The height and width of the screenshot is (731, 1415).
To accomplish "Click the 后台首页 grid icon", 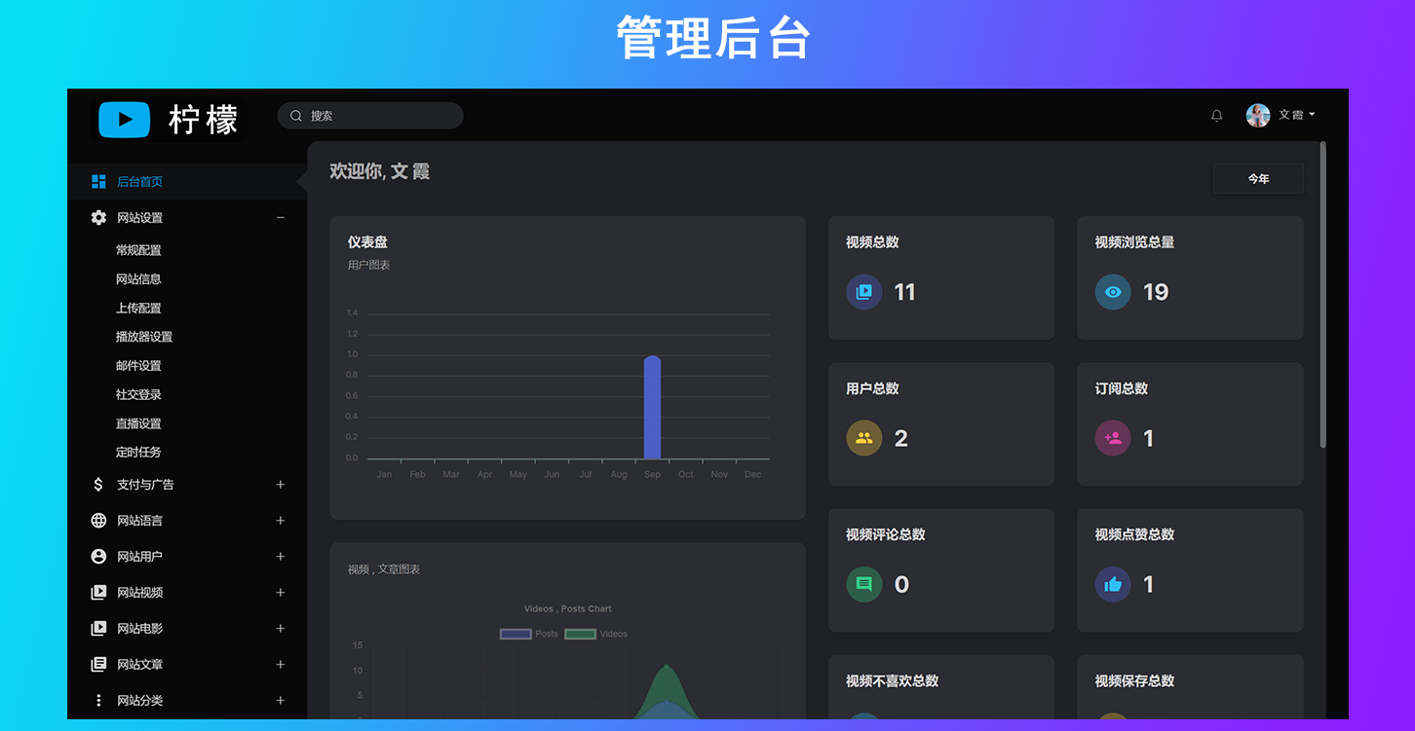I will click(98, 182).
